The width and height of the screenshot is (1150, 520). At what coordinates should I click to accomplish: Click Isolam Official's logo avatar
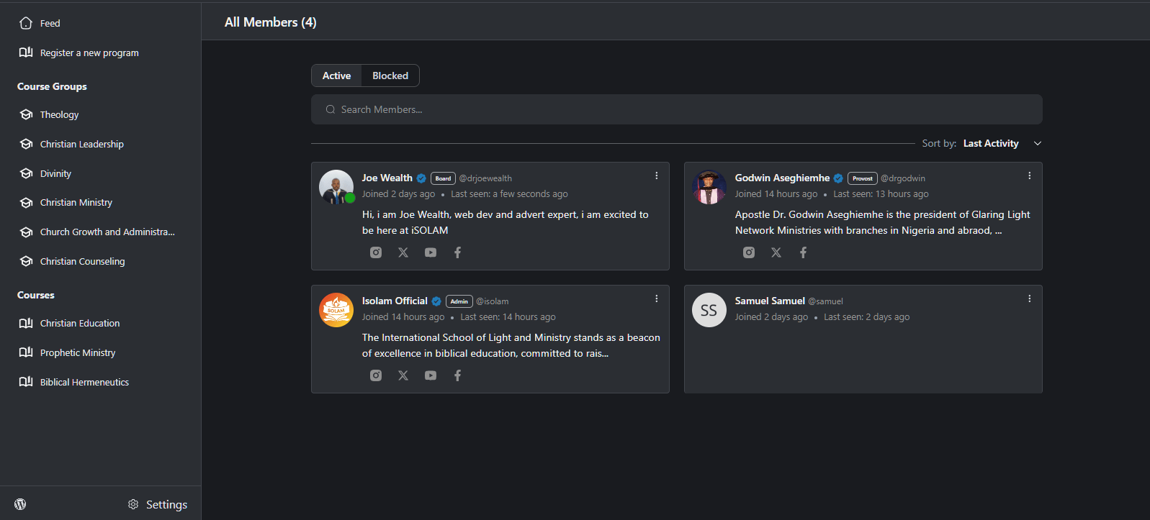(x=336, y=310)
